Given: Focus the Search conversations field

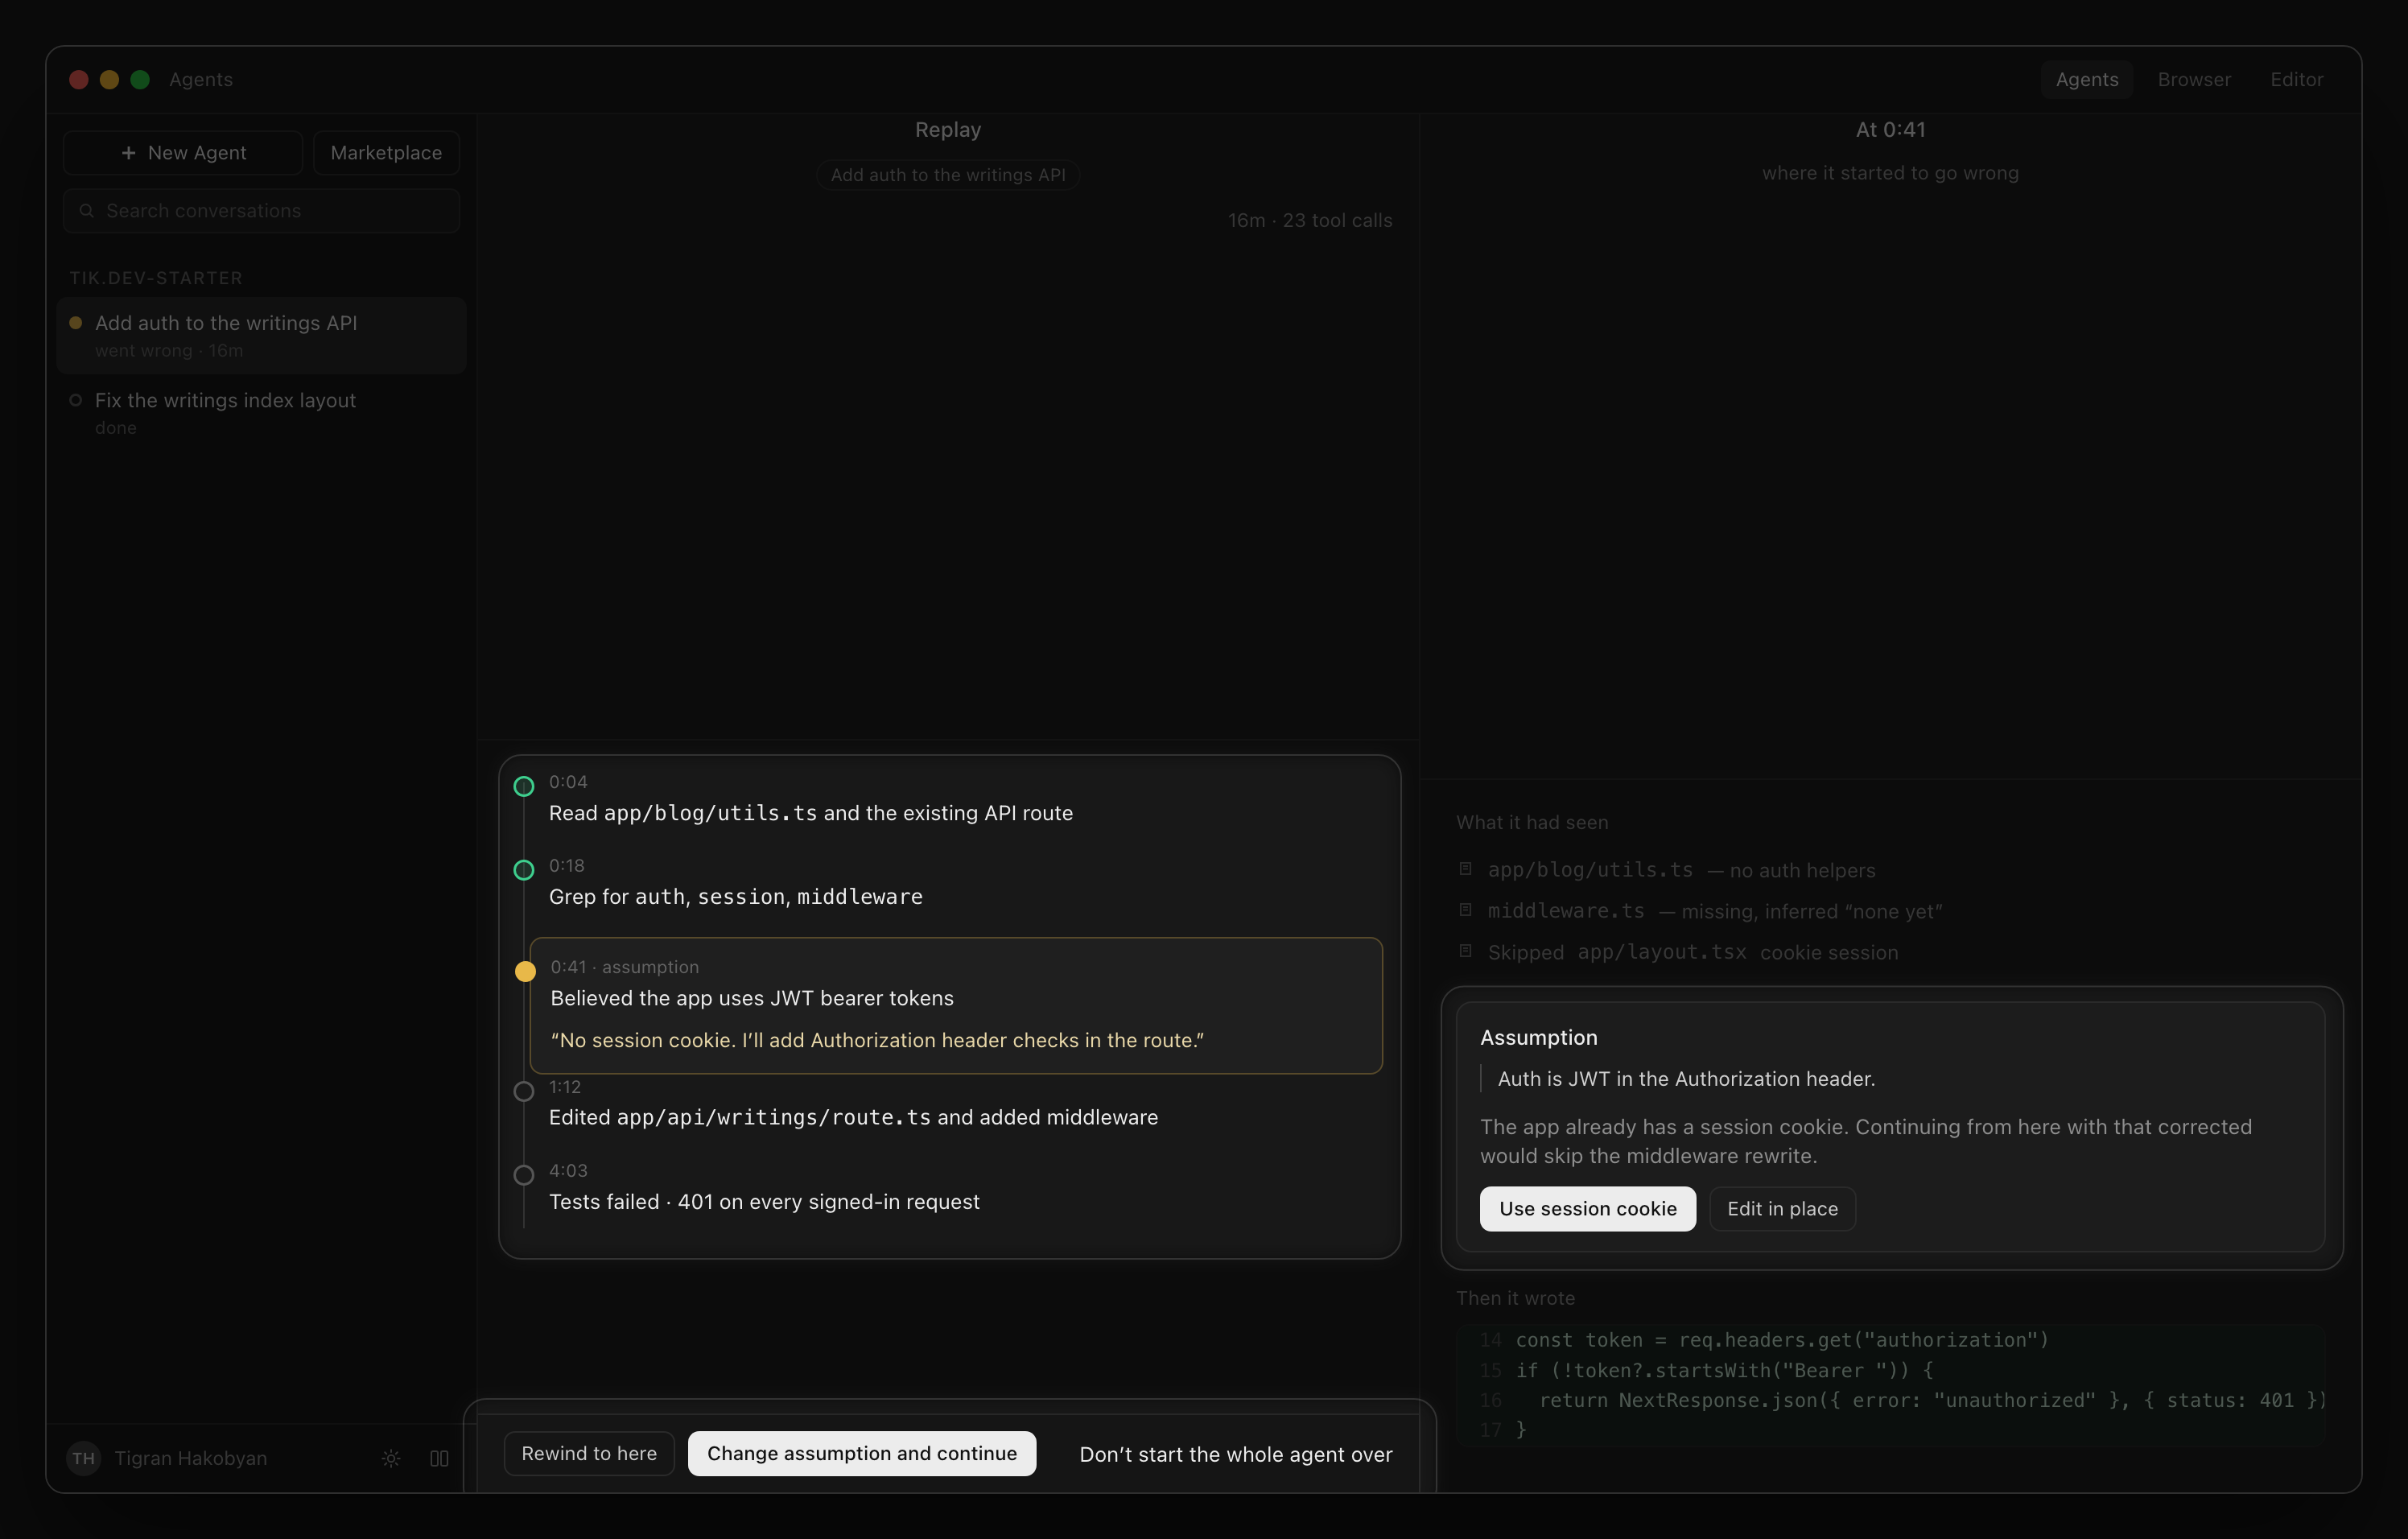Looking at the screenshot, I should 262,211.
